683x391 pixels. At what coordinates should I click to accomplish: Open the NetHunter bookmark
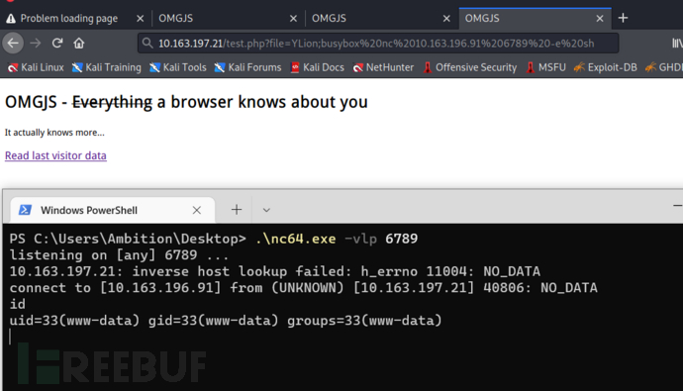click(x=383, y=67)
